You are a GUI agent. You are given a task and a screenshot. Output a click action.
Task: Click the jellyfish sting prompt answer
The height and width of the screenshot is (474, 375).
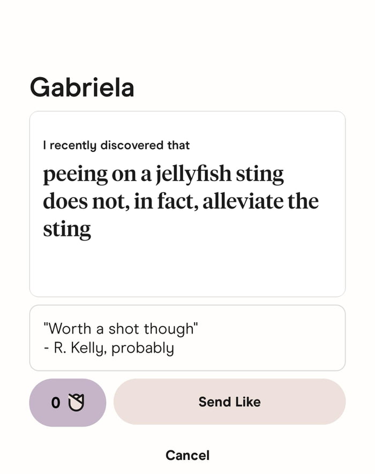(x=181, y=201)
